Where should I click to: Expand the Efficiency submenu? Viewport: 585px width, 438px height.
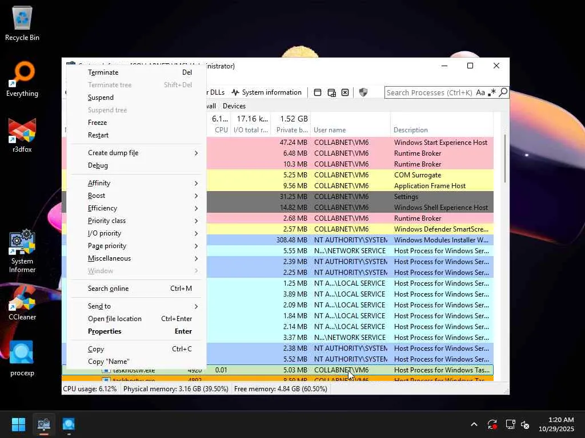(x=137, y=208)
